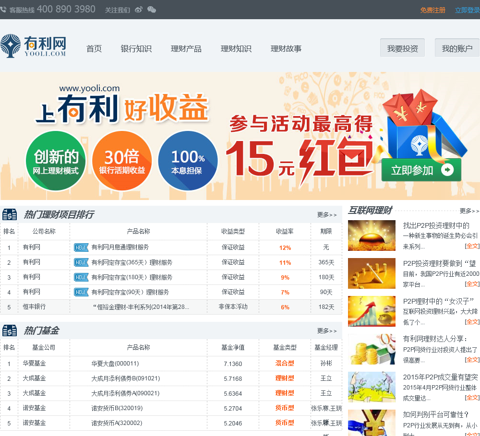Click fund company 华夏基金
The height and width of the screenshot is (436, 480).
pos(34,364)
